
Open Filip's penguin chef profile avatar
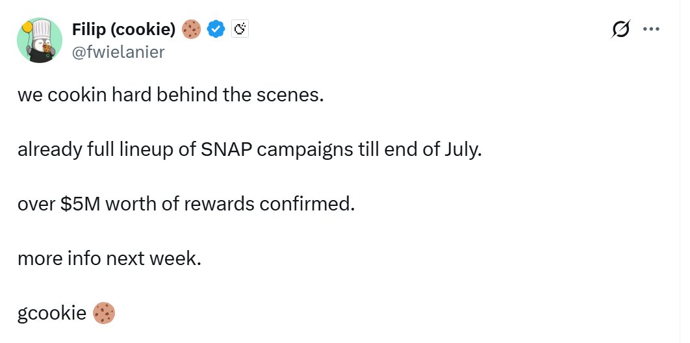point(40,40)
